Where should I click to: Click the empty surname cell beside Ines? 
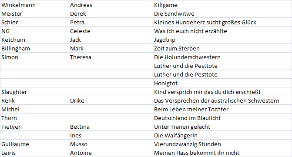[x=35, y=135]
